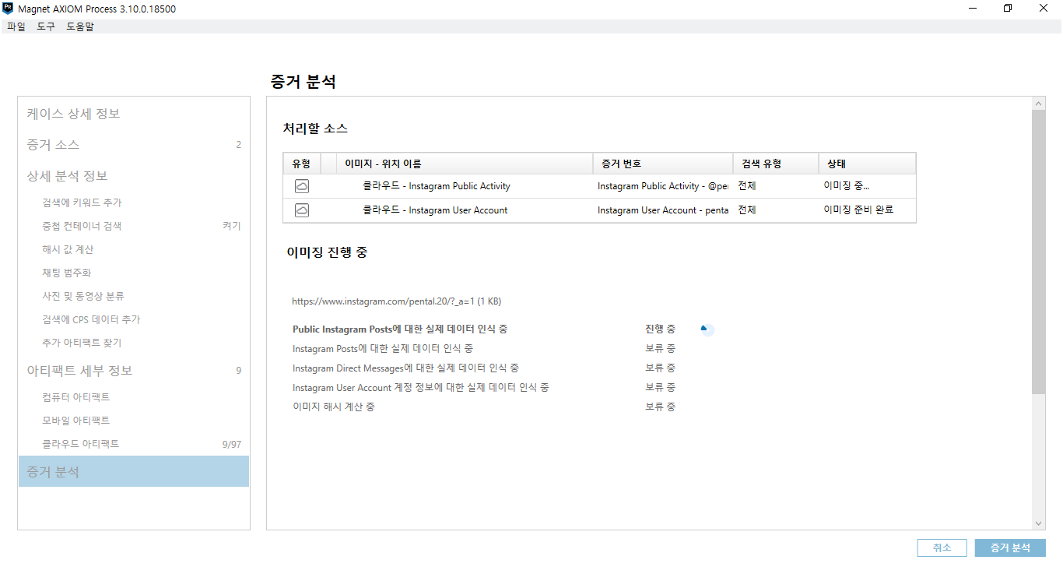
Task: Open 채팅 범주화 option
Action: 66,273
